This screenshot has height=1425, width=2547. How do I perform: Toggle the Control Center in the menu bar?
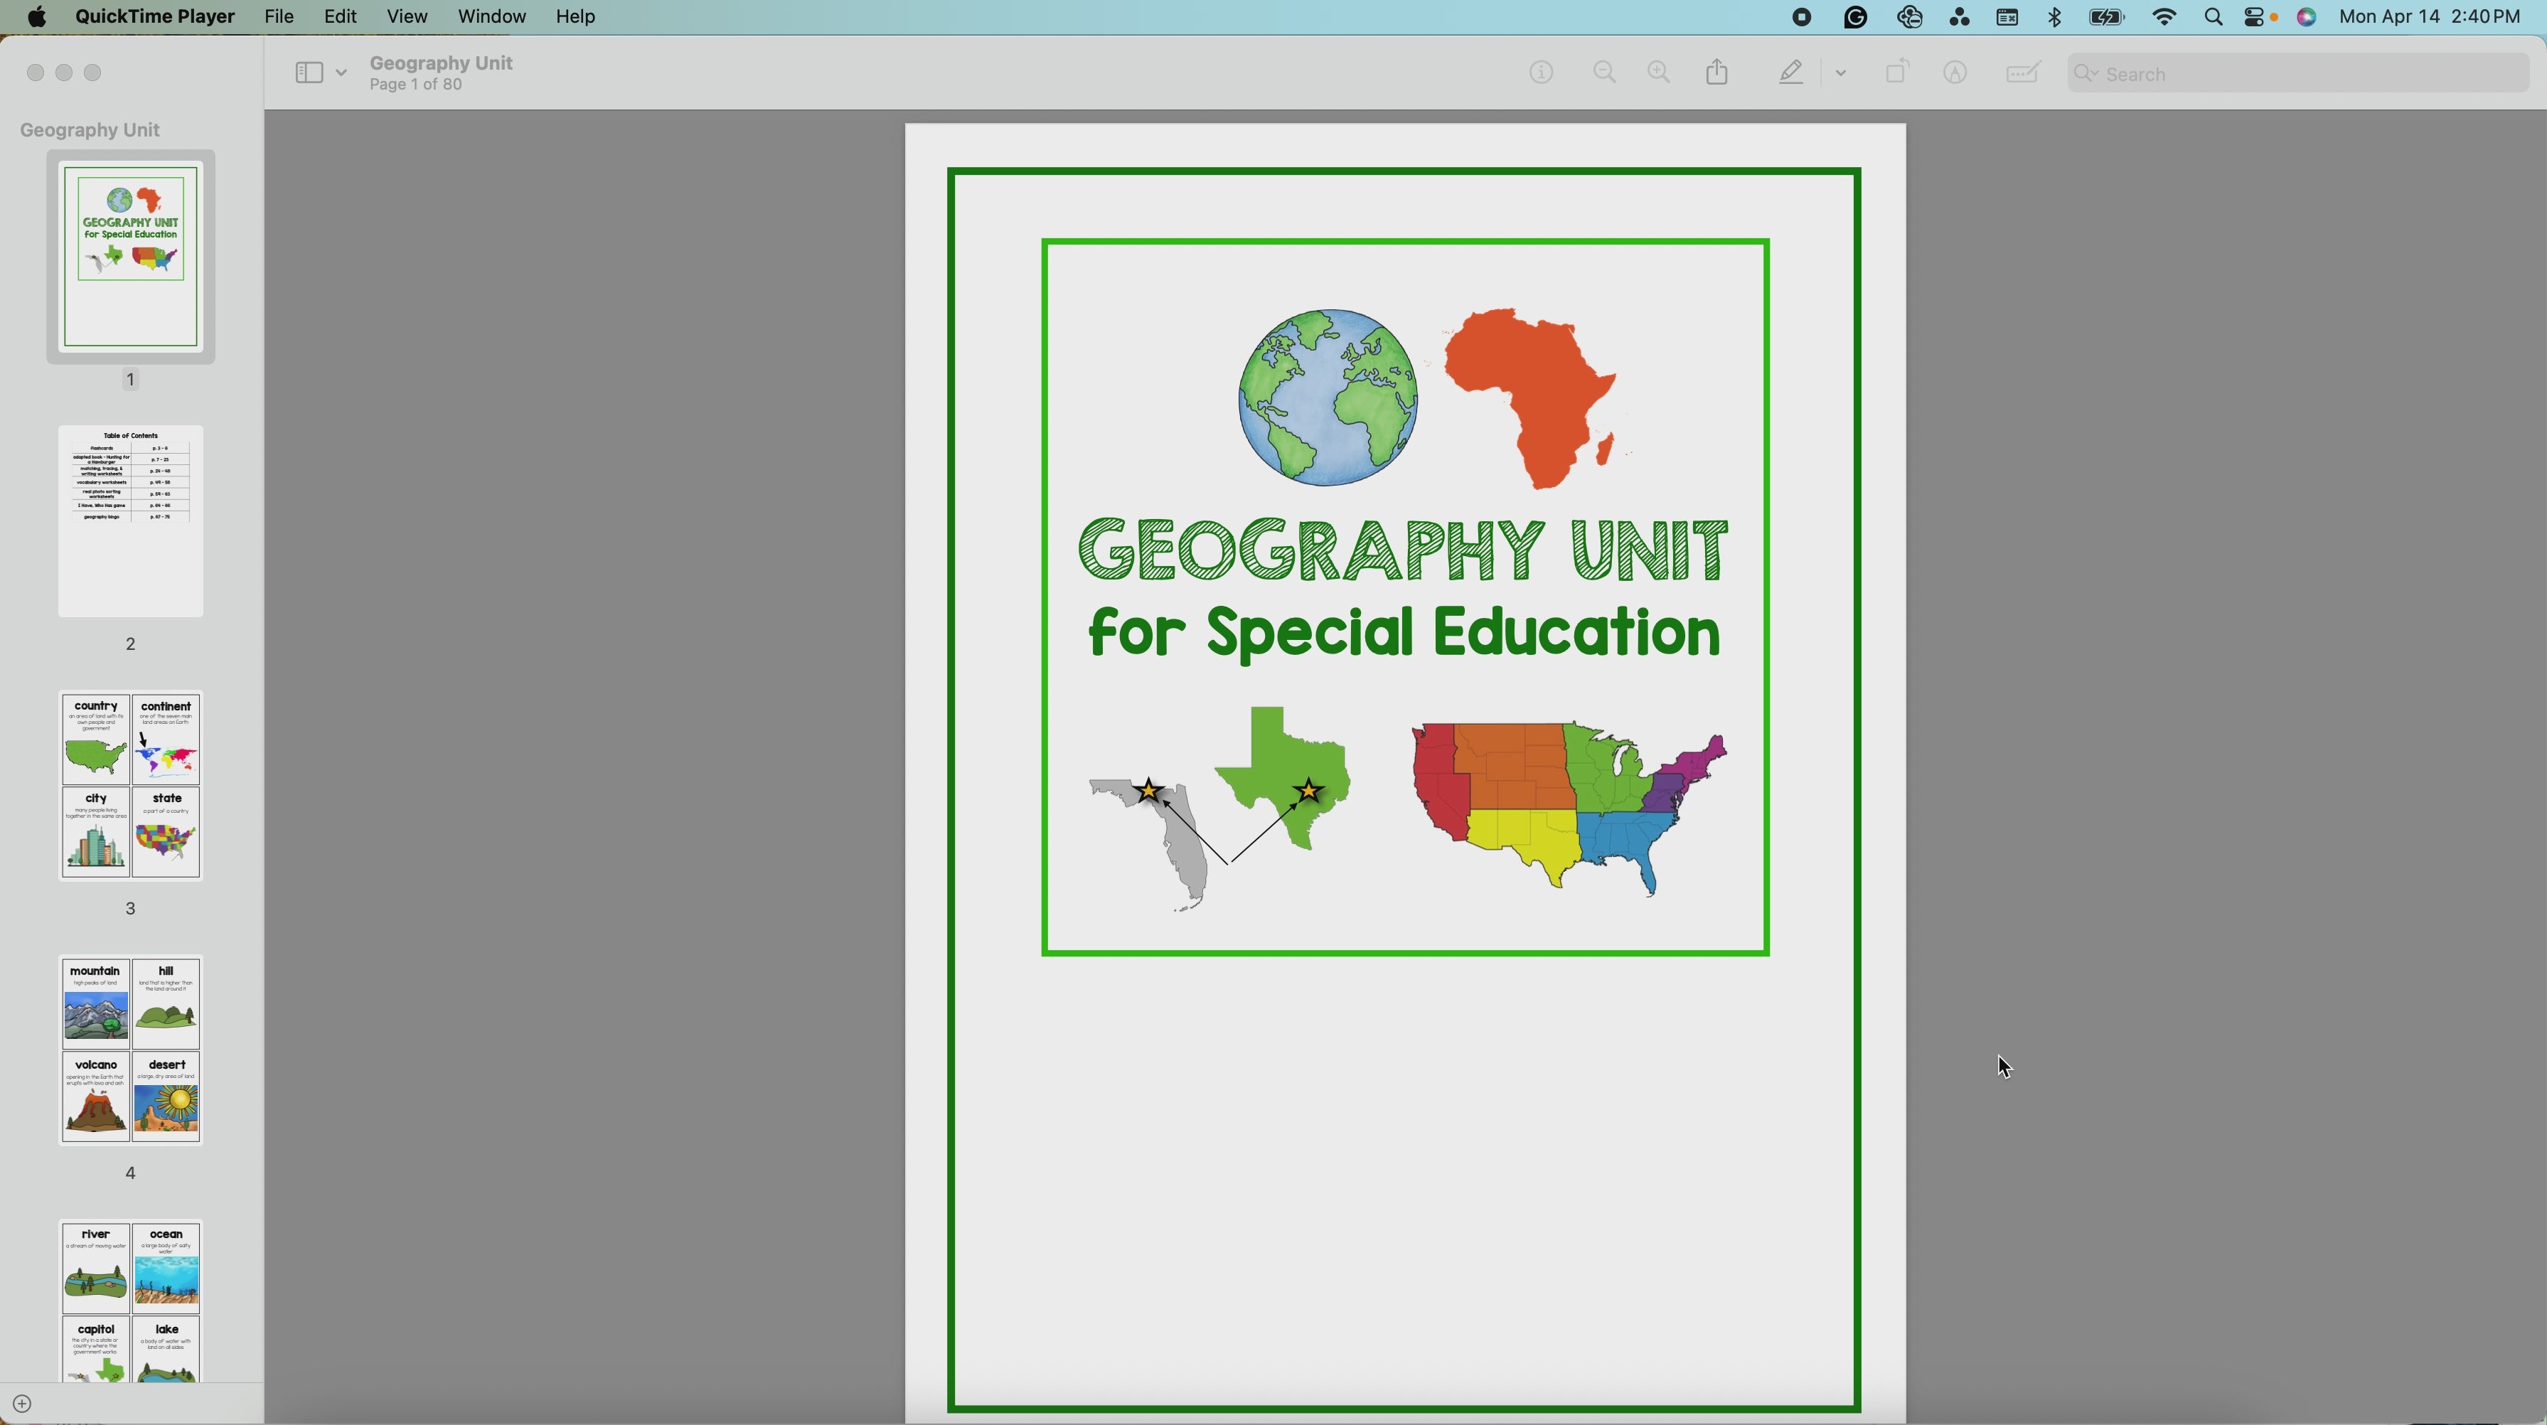tap(2255, 17)
